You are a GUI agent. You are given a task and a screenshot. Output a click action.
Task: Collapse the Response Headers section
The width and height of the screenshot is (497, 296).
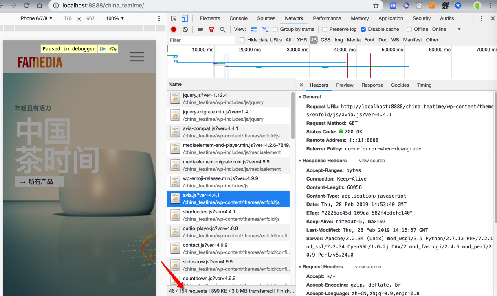(x=300, y=161)
